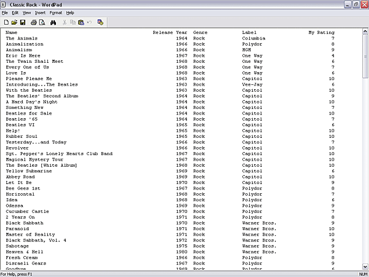Open the View menu
369x277 pixels.
point(26,13)
